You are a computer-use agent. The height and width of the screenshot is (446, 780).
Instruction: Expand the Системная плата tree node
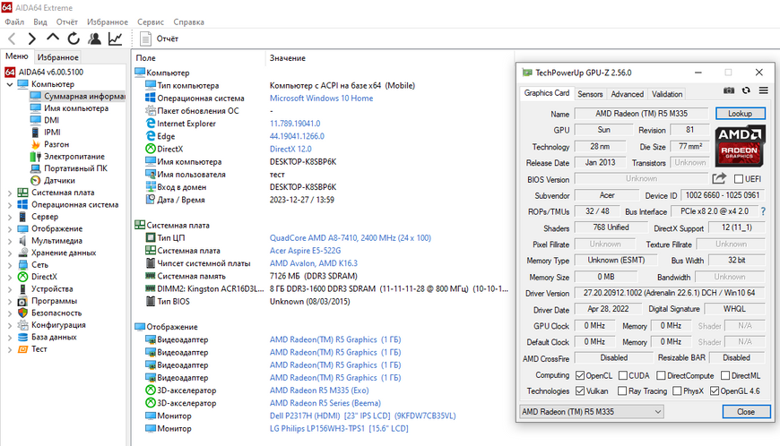(10, 193)
